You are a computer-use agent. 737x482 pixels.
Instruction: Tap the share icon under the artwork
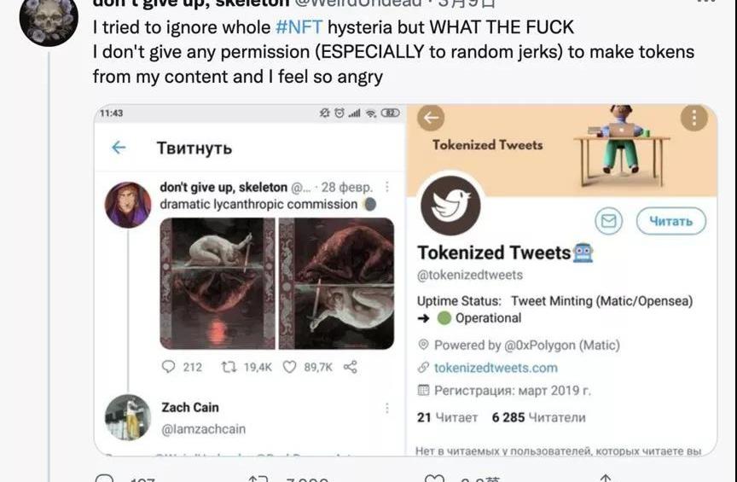350,367
